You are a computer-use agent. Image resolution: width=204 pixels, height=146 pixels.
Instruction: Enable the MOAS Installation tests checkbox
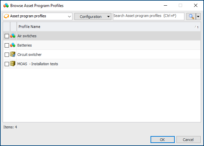pyautogui.click(x=7, y=64)
